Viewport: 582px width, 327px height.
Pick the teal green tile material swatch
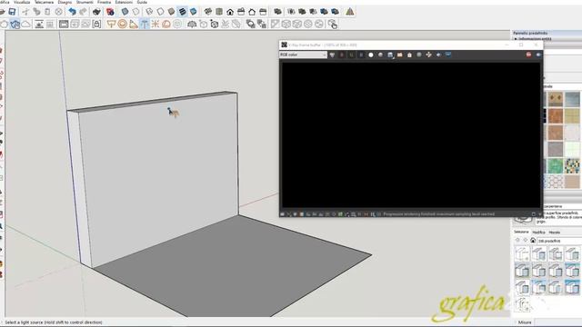(556, 165)
